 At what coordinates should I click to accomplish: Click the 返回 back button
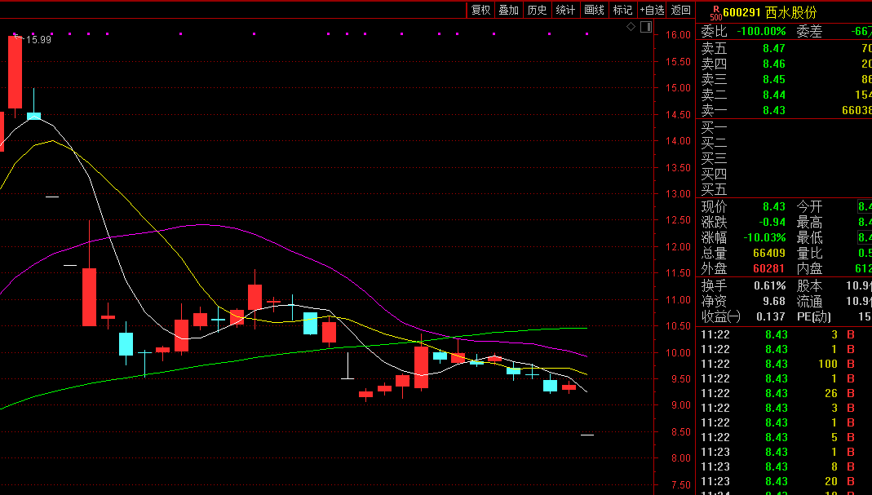pos(680,10)
